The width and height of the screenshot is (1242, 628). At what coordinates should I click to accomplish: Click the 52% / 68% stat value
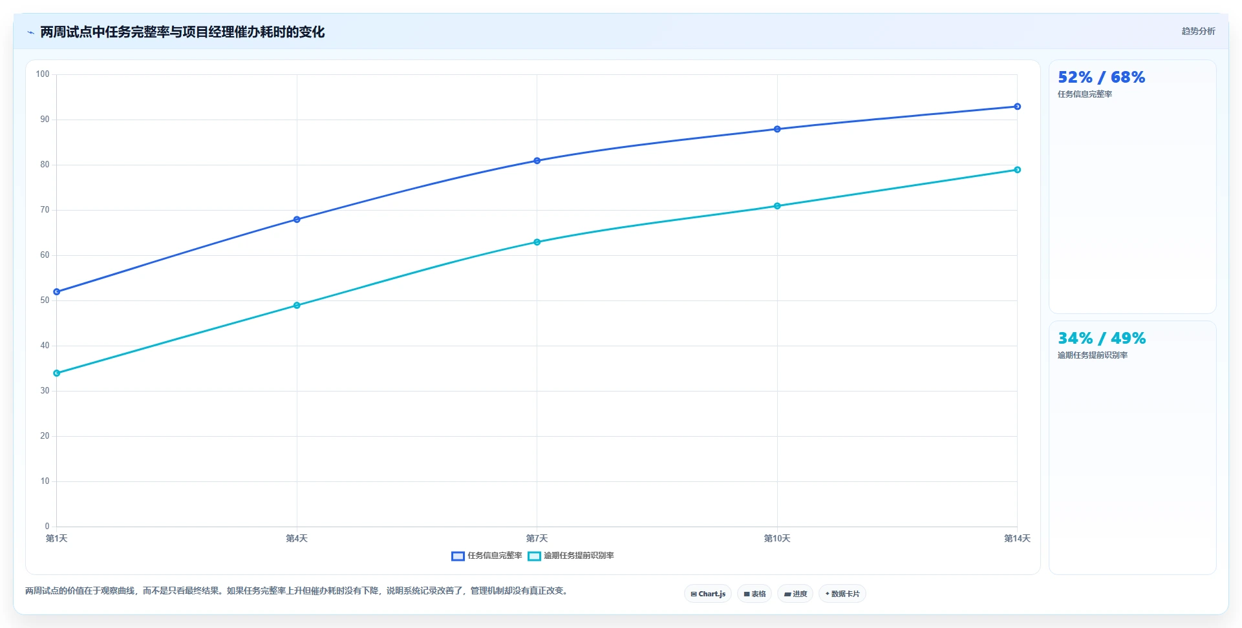pos(1101,78)
